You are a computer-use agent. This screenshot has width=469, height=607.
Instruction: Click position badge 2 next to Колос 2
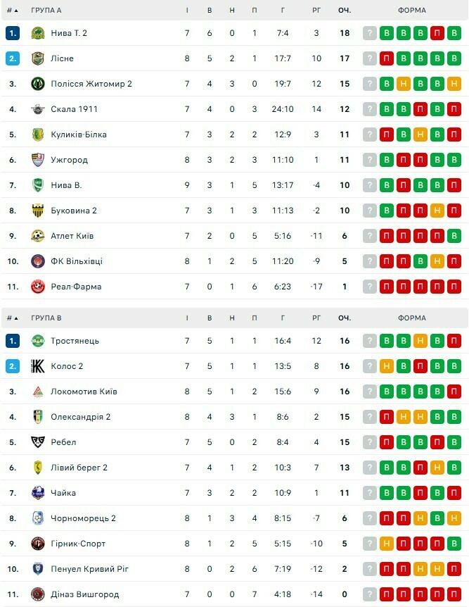(13, 366)
